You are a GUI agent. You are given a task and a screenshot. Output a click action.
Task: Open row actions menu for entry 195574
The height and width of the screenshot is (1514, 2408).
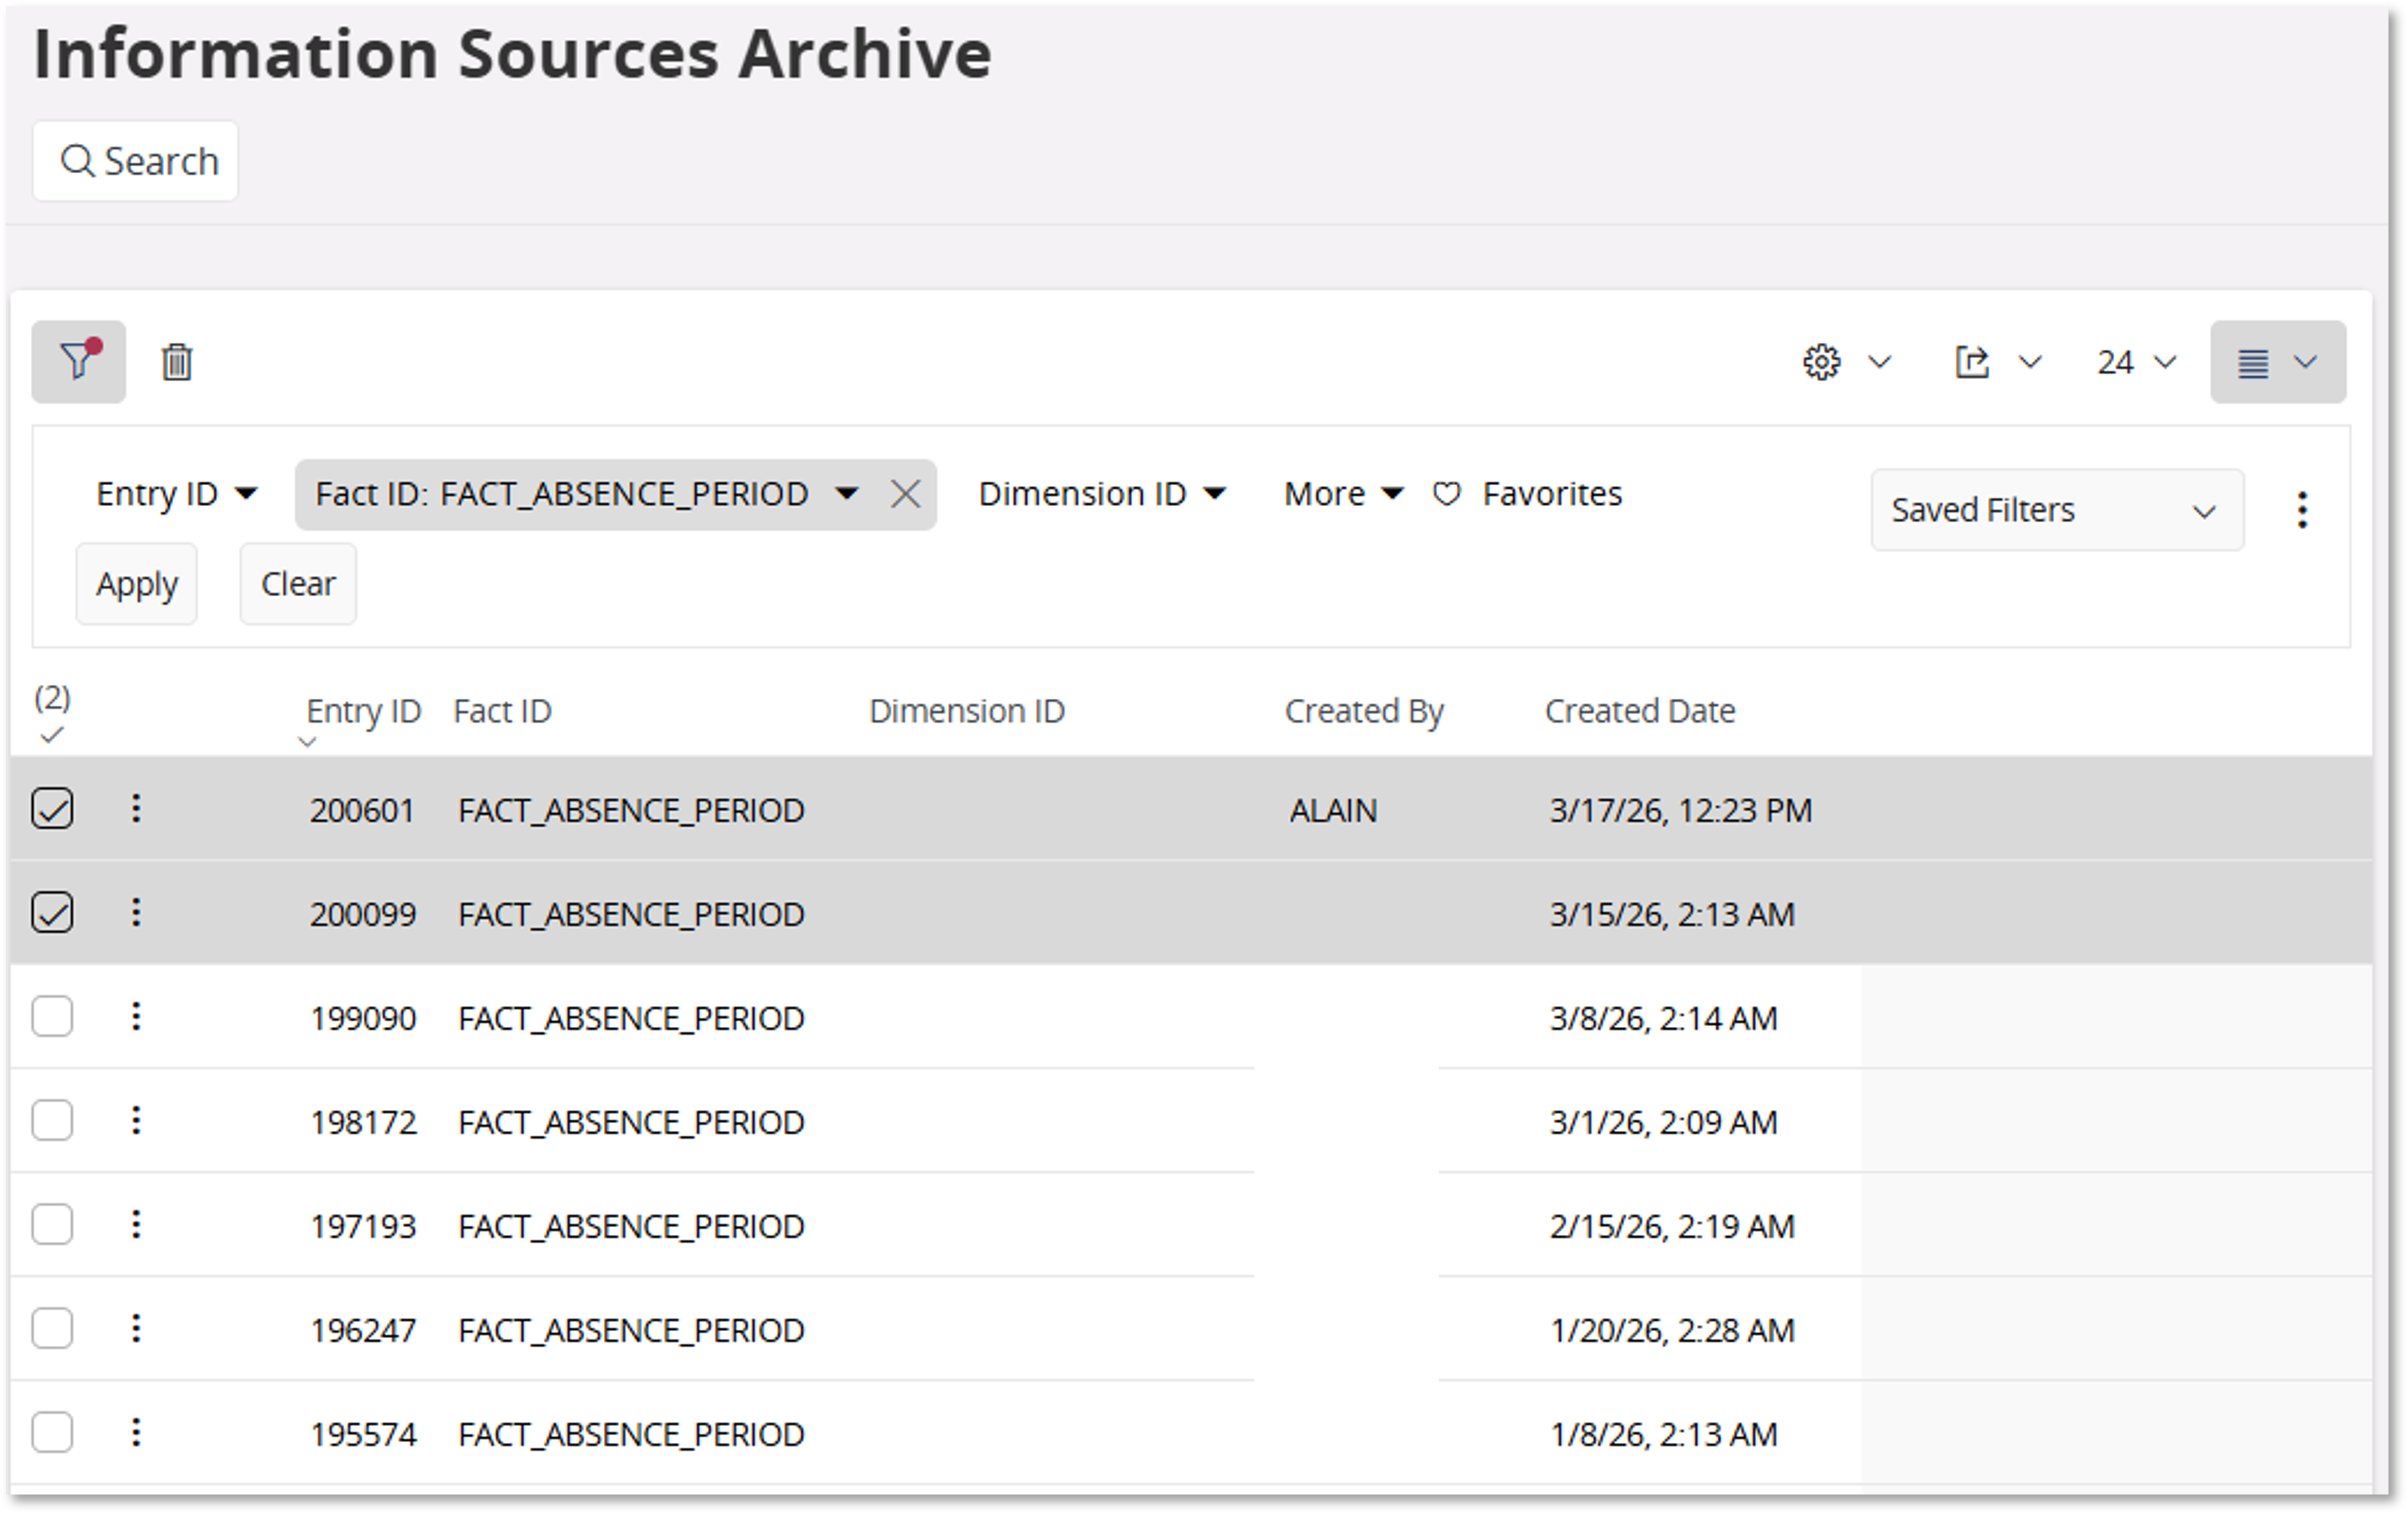coord(136,1432)
